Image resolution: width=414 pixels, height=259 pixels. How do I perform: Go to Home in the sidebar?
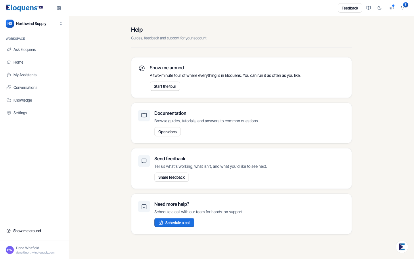point(34,62)
